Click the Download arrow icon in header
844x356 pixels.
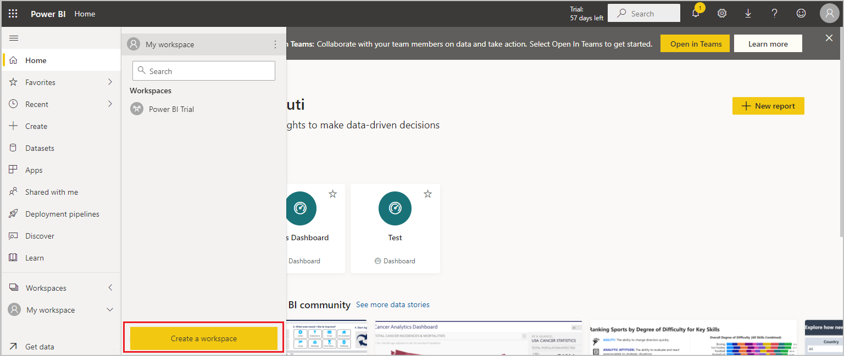point(748,13)
